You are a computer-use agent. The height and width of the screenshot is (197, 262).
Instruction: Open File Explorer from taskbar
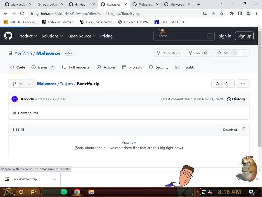[x=91, y=192]
